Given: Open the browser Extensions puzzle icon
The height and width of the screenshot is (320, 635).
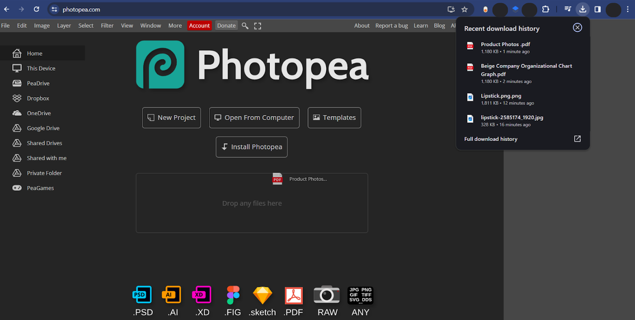Looking at the screenshot, I should [545, 9].
